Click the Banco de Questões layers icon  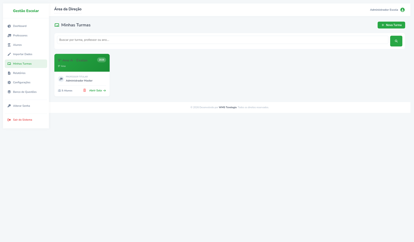(x=9, y=92)
